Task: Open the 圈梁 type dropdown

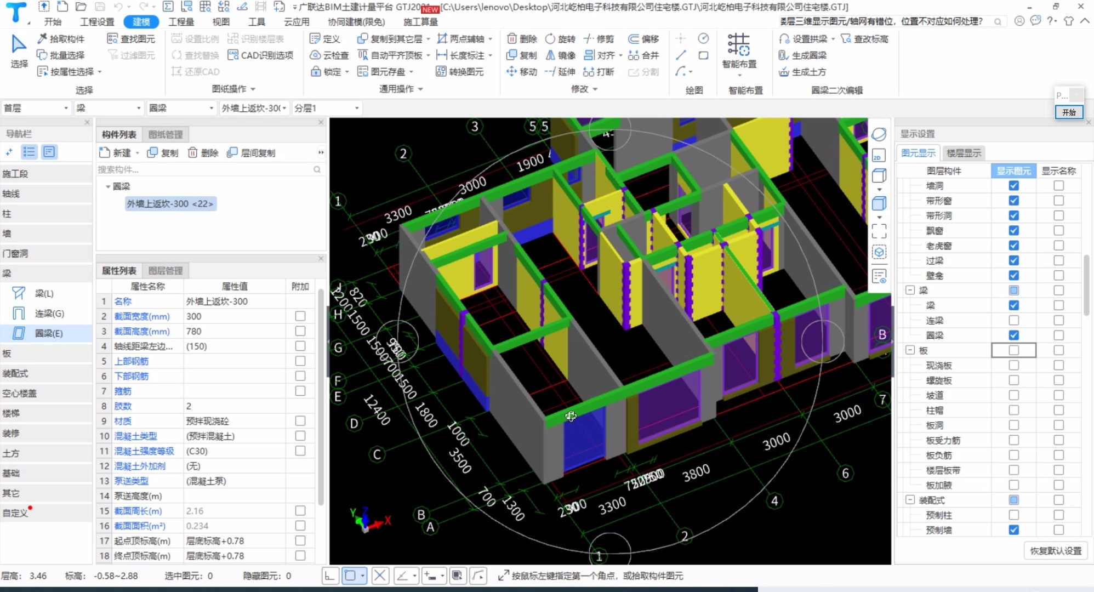Action: (182, 108)
